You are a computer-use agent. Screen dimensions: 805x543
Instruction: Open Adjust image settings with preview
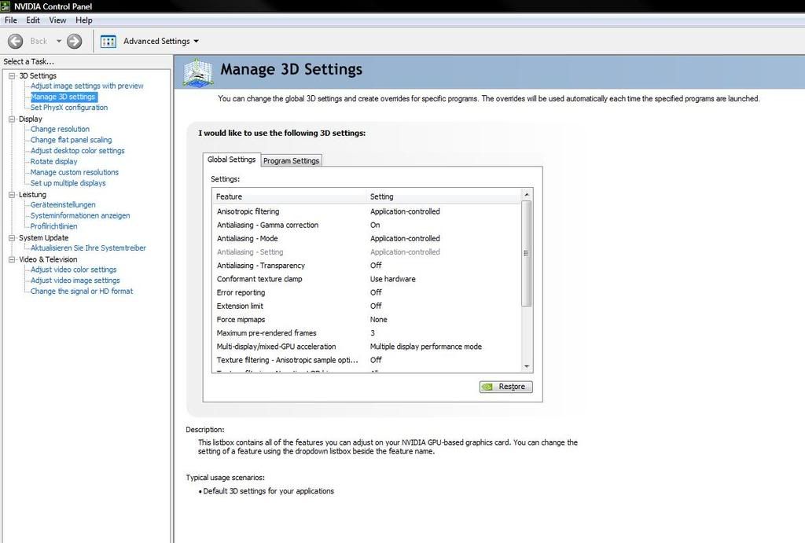pyautogui.click(x=86, y=86)
